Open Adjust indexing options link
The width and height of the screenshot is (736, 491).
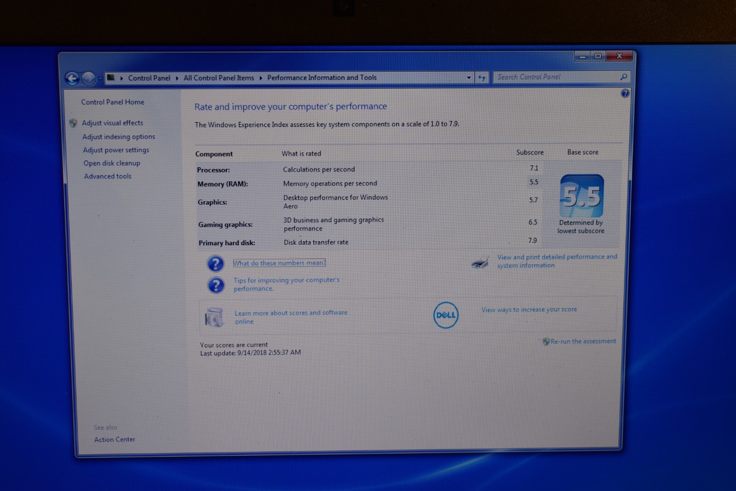pyautogui.click(x=119, y=137)
